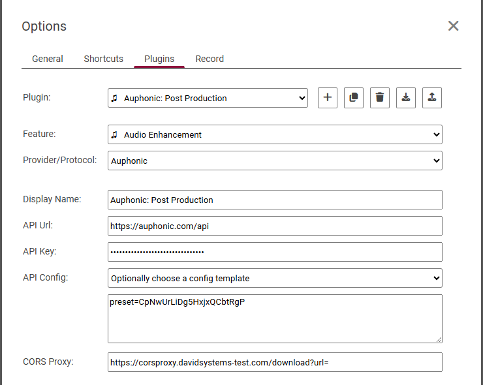Switch to the Shortcuts tab
Viewport: 483px width, 385px height.
pos(104,59)
